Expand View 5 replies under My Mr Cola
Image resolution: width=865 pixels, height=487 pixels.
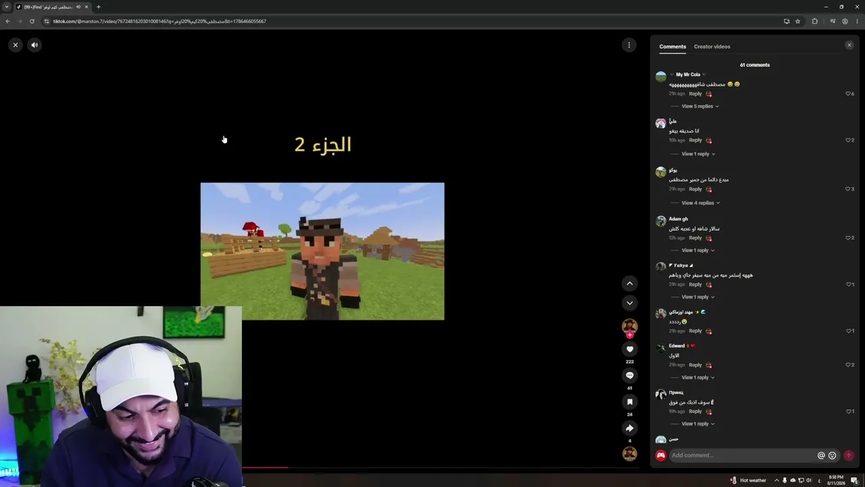coord(700,106)
